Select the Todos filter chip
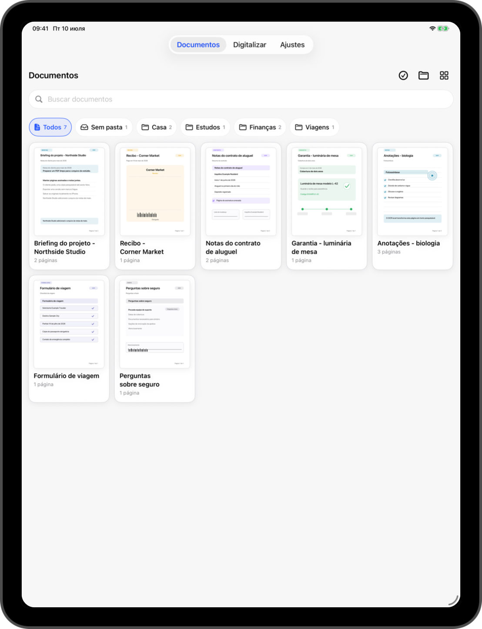The image size is (482, 629). tap(50, 127)
